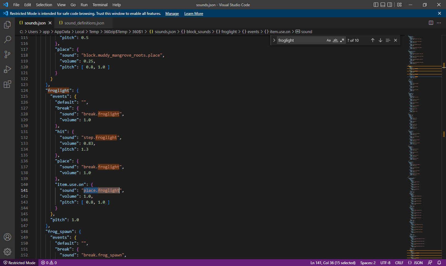Open the Run and Debug view
The width and height of the screenshot is (446, 266).
tap(7, 69)
